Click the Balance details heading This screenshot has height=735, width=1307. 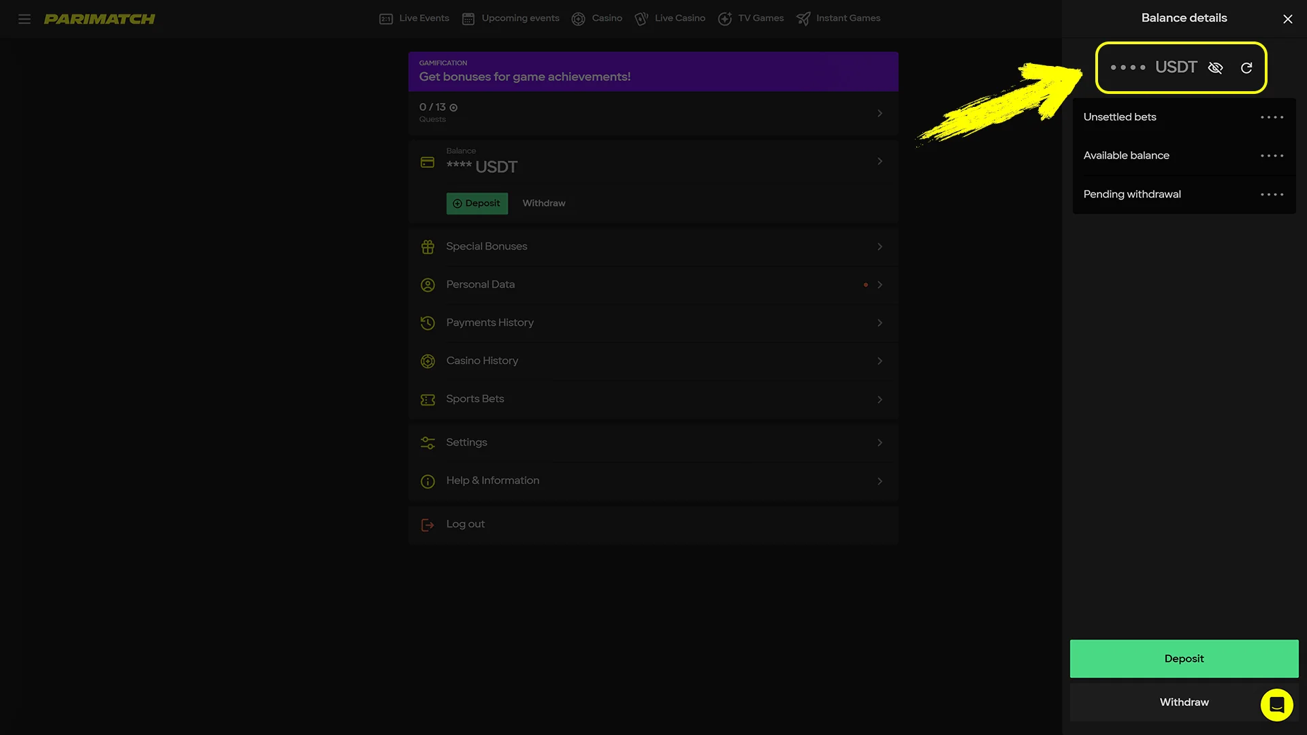pos(1184,18)
